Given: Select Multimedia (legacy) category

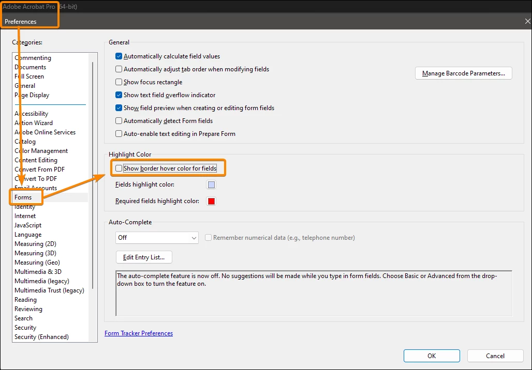Looking at the screenshot, I should [x=42, y=281].
